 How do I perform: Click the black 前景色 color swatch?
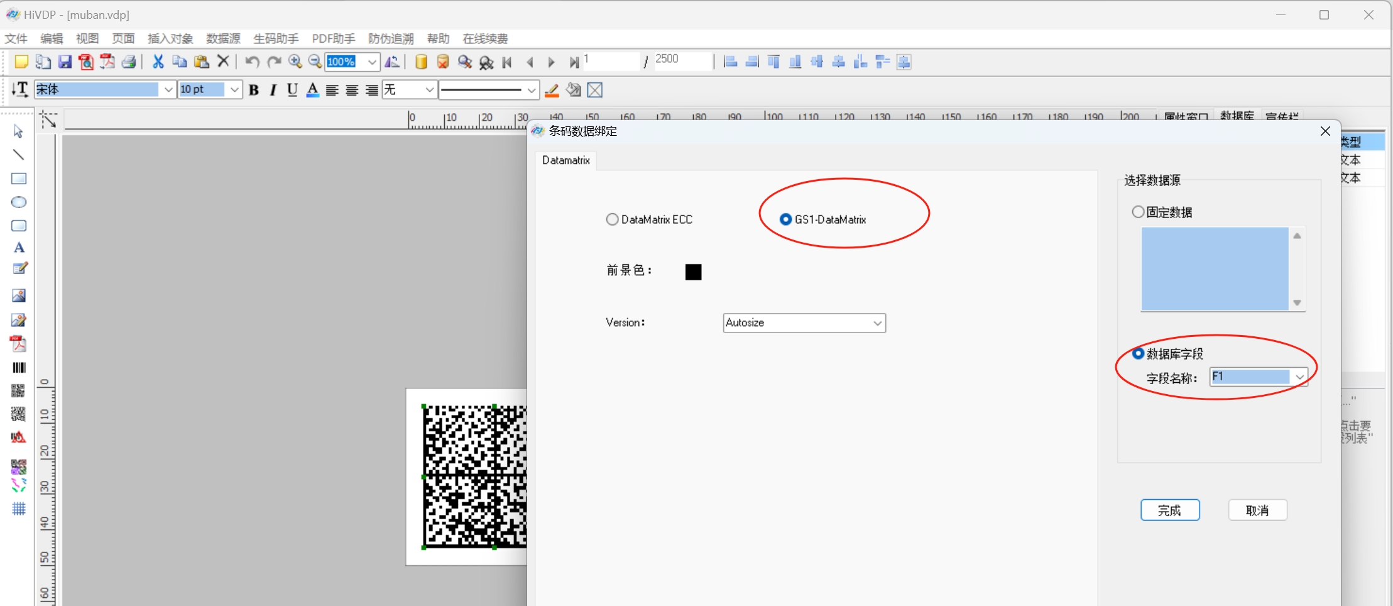coord(693,272)
